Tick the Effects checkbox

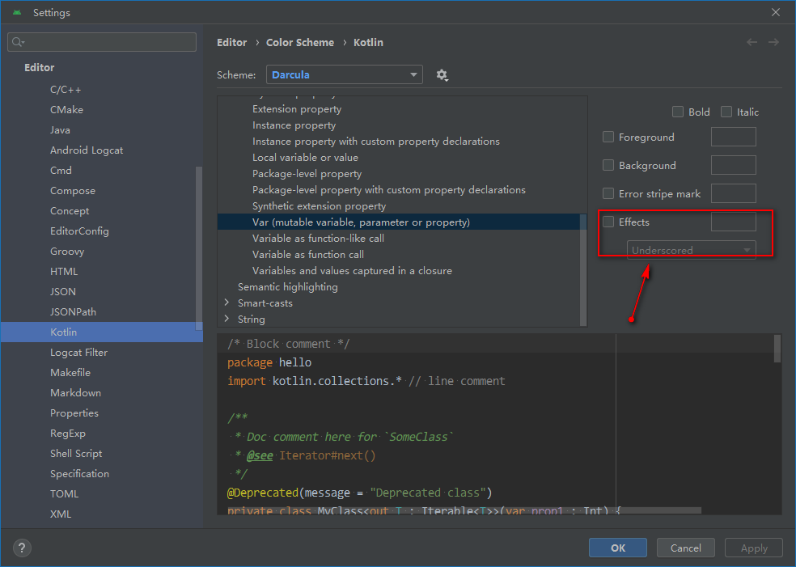(x=608, y=222)
